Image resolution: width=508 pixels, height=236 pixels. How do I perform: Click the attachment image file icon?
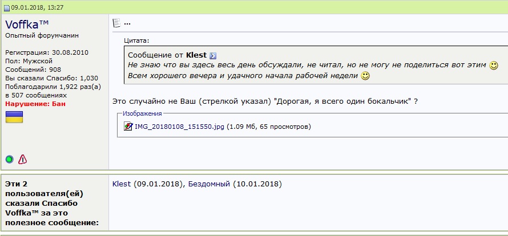128,126
